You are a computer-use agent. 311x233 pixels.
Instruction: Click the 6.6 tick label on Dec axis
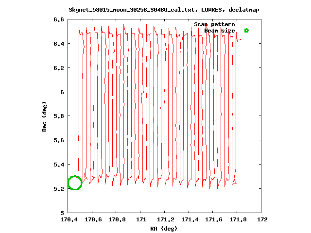click(59, 19)
